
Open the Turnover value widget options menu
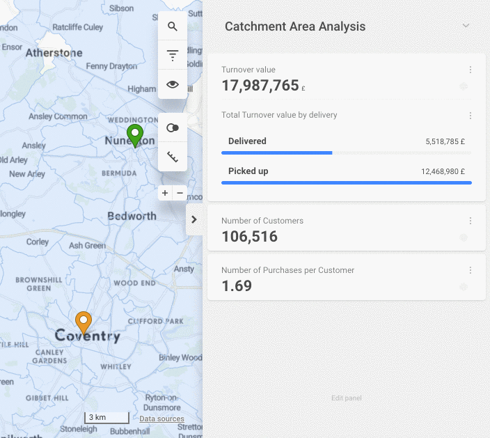click(471, 70)
